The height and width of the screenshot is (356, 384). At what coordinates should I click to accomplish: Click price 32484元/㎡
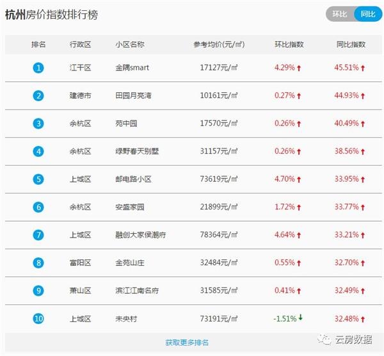(x=219, y=263)
